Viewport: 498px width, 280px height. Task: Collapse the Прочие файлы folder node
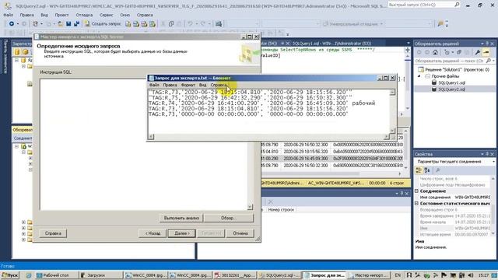(419, 76)
